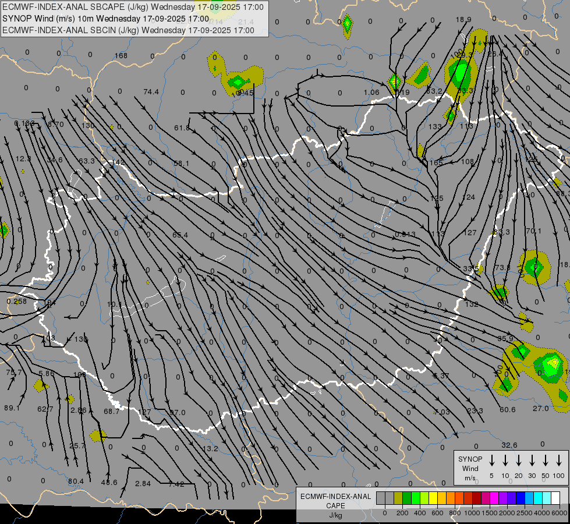
Task: Click the 100 m/s wind arrow in legend
Action: pos(559,460)
